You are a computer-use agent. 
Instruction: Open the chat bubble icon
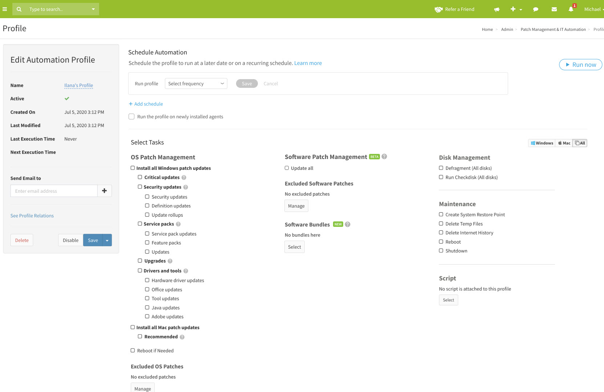(x=535, y=9)
